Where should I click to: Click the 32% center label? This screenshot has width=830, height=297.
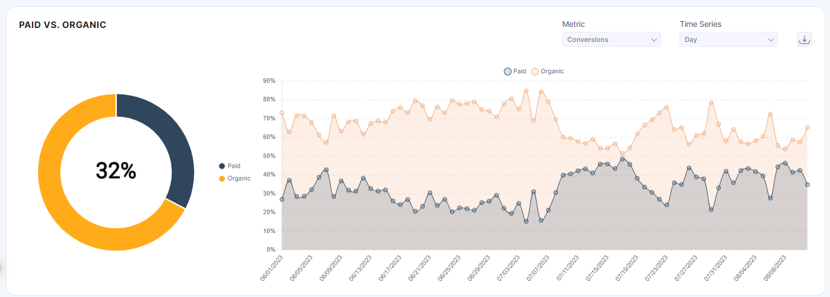point(116,171)
